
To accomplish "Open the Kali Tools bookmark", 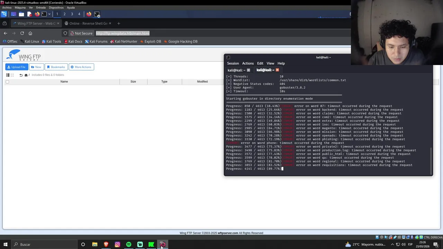I will [51, 41].
